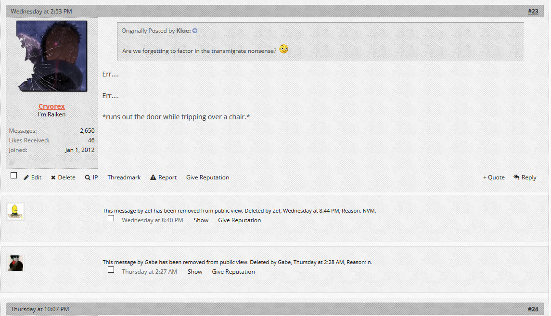The height and width of the screenshot is (316, 551).
Task: Show Gabe's deleted message
Action: pyautogui.click(x=195, y=272)
